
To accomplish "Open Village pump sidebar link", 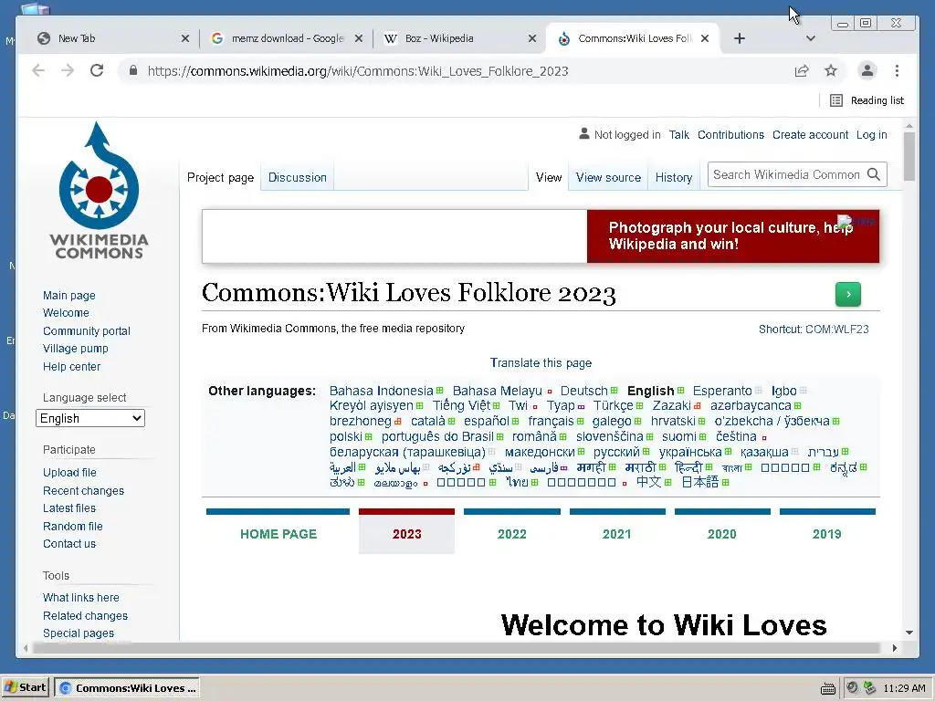I will tap(76, 348).
